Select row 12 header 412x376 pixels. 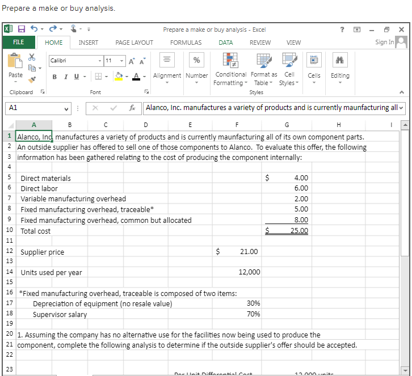[x=9, y=251]
